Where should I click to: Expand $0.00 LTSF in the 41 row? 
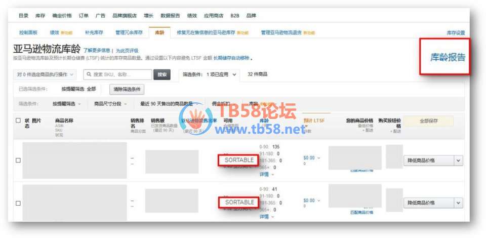312,201
